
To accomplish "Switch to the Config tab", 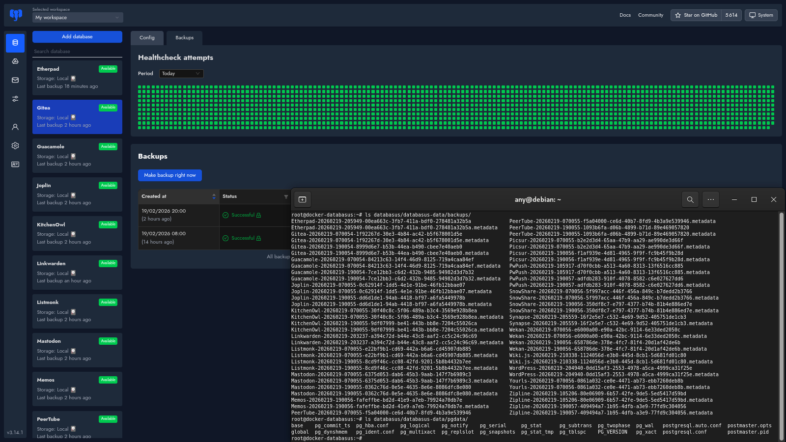I will tap(147, 38).
